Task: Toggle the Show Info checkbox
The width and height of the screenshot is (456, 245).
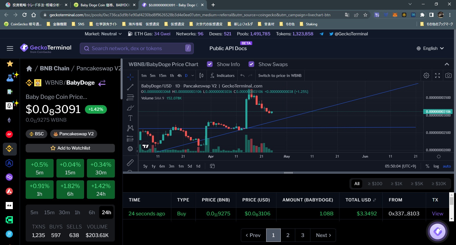Action: click(210, 64)
